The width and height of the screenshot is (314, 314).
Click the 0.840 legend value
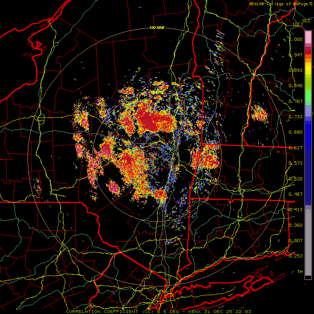[x=296, y=86]
